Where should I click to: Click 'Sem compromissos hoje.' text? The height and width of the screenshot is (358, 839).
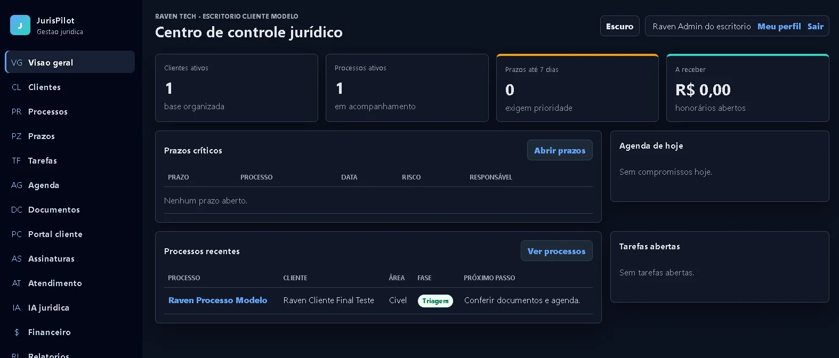coord(666,172)
